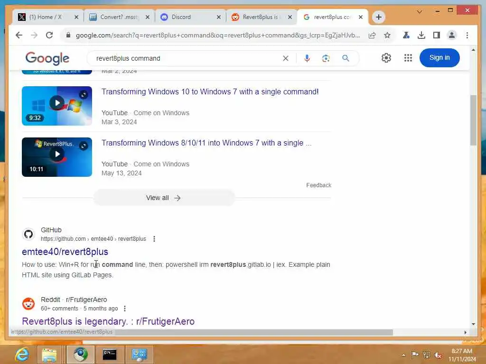Close the Discord tab
Screen dimensions: 486x364
click(219, 17)
